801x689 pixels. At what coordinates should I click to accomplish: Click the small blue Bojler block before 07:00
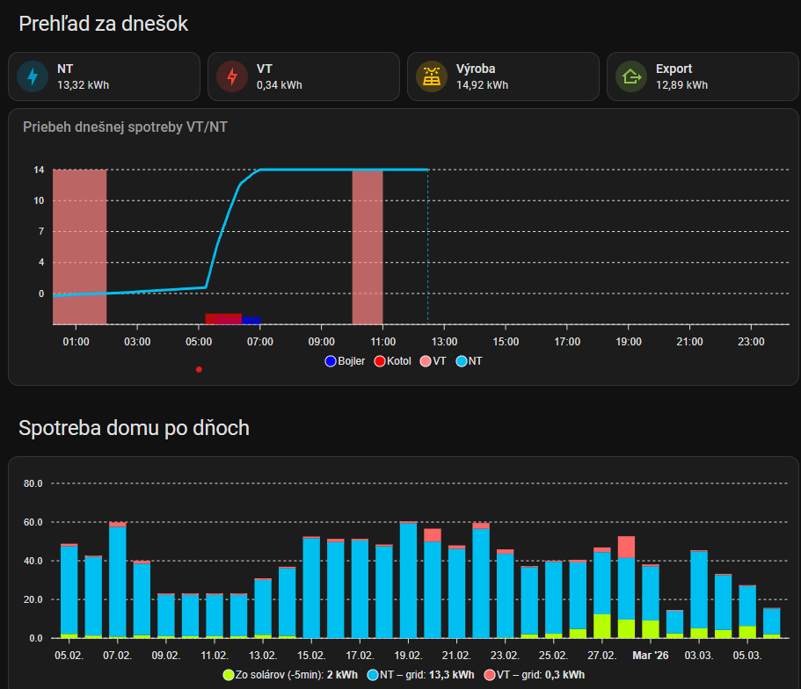pyautogui.click(x=251, y=320)
